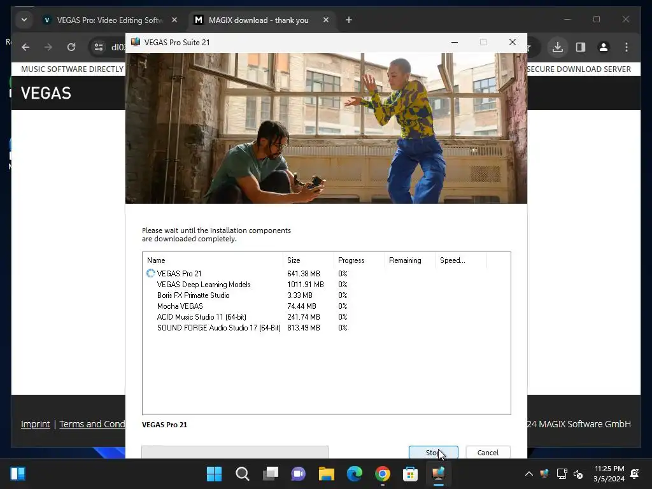Reload the Chrome page
The height and width of the screenshot is (489, 652).
pyautogui.click(x=71, y=47)
